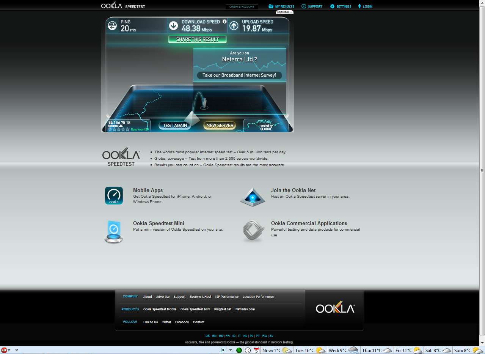
Task: Open the Adblock Plus dropdown arrow
Action: pos(9,350)
